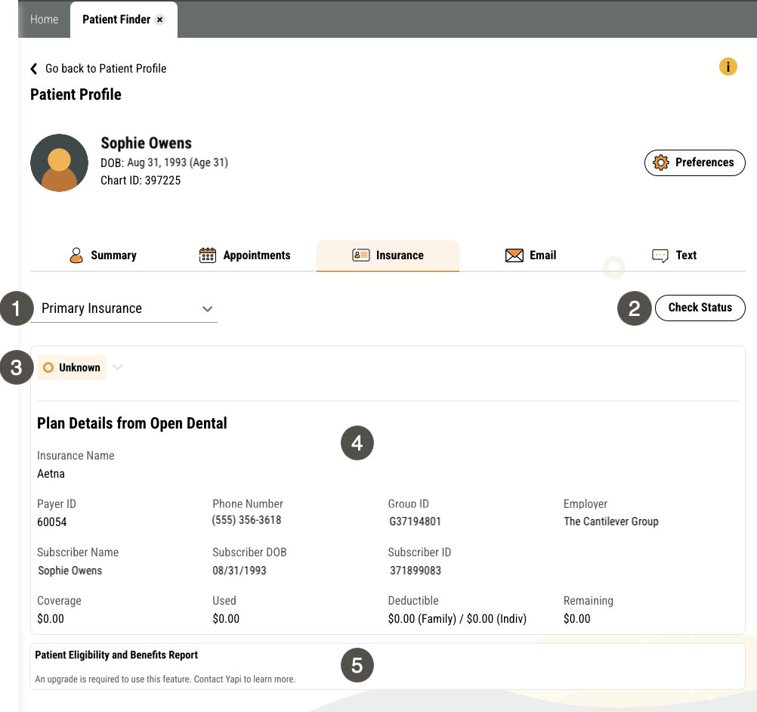Click the Remaining label

point(588,601)
